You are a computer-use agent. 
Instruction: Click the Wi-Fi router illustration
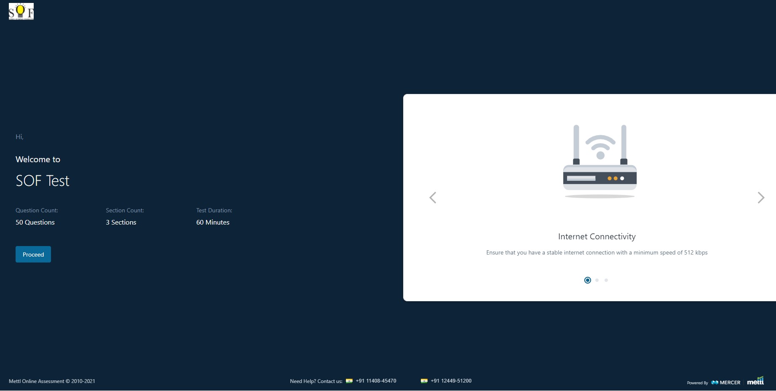pyautogui.click(x=599, y=161)
